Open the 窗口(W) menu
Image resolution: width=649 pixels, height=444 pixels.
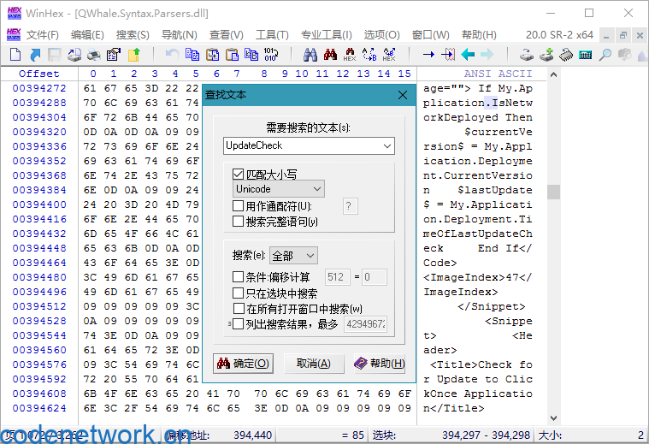431,35
